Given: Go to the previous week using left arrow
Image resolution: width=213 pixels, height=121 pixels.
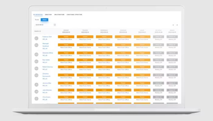Looking at the screenshot, I should click(x=173, y=25).
